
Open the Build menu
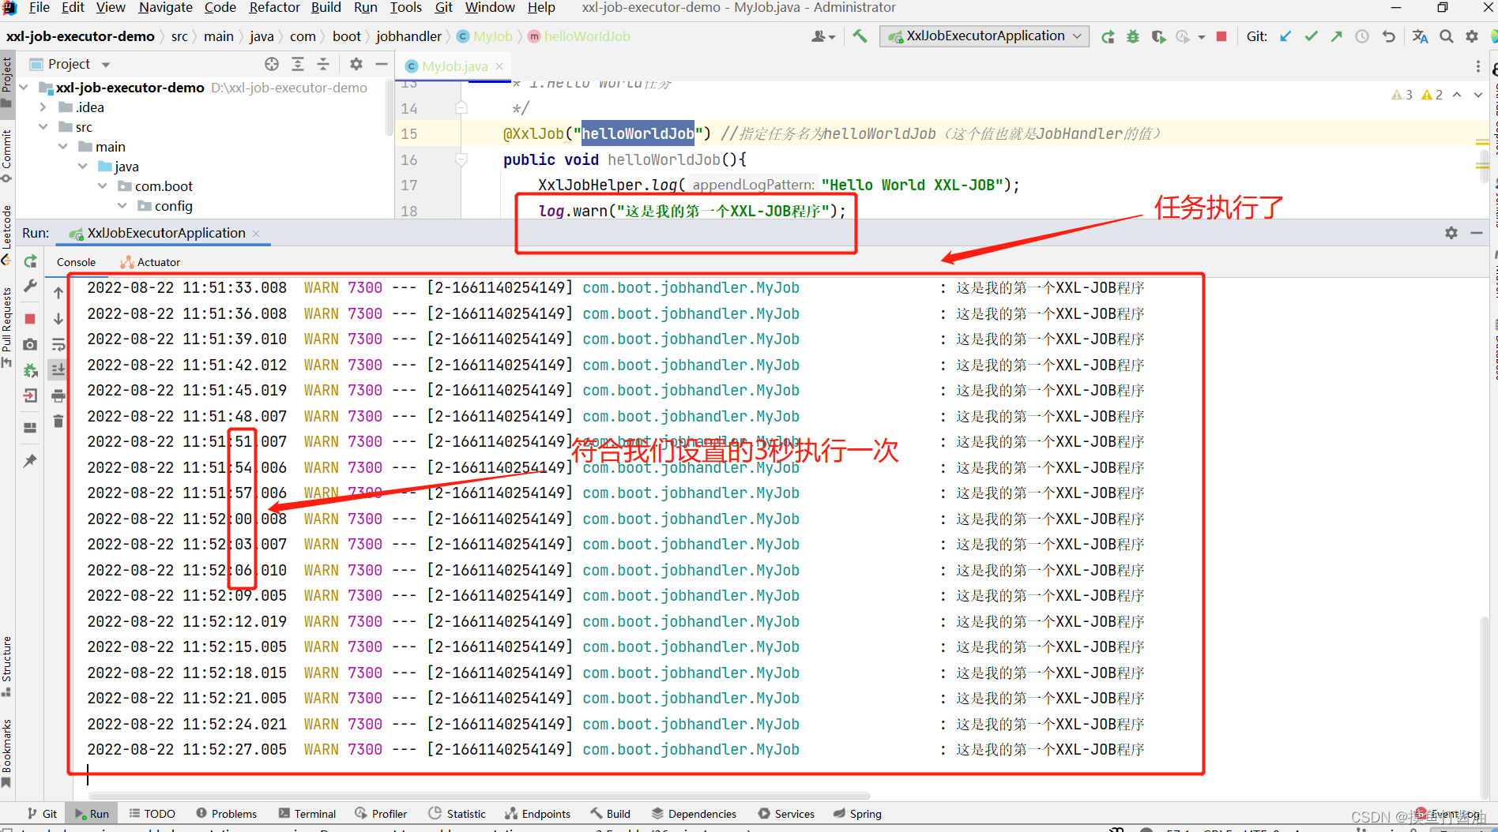pyautogui.click(x=326, y=7)
